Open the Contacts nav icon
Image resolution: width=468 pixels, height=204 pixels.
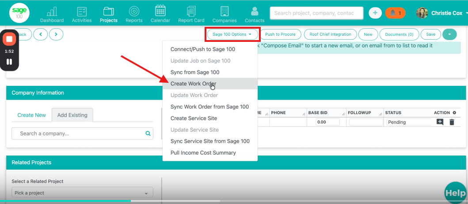255,15
